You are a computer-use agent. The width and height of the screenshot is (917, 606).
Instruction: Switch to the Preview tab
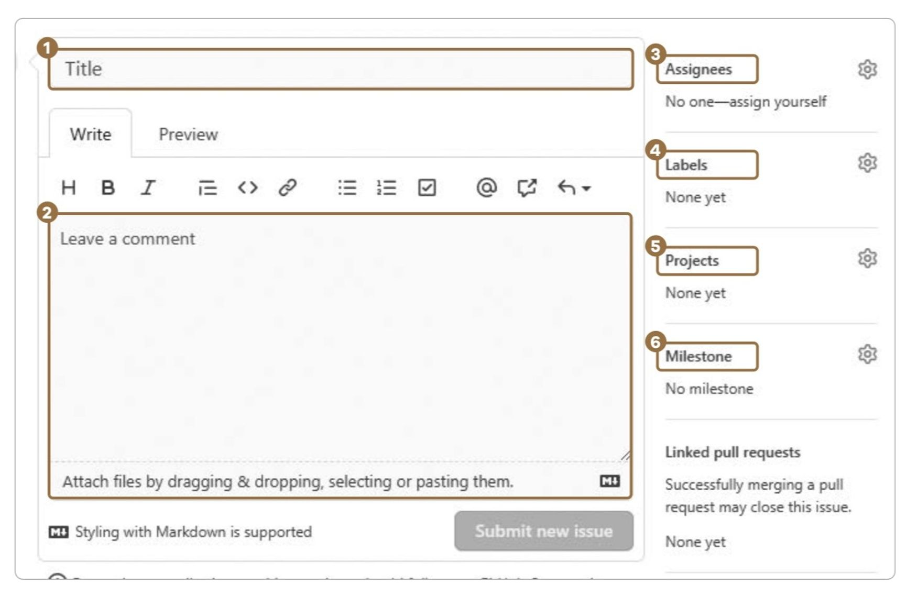tap(188, 135)
